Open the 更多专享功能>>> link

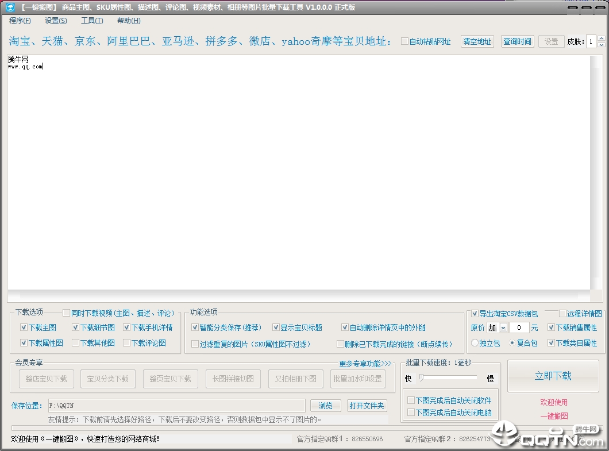[365, 364]
